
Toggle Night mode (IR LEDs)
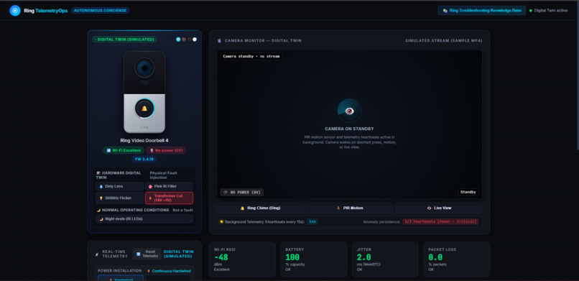(144, 218)
